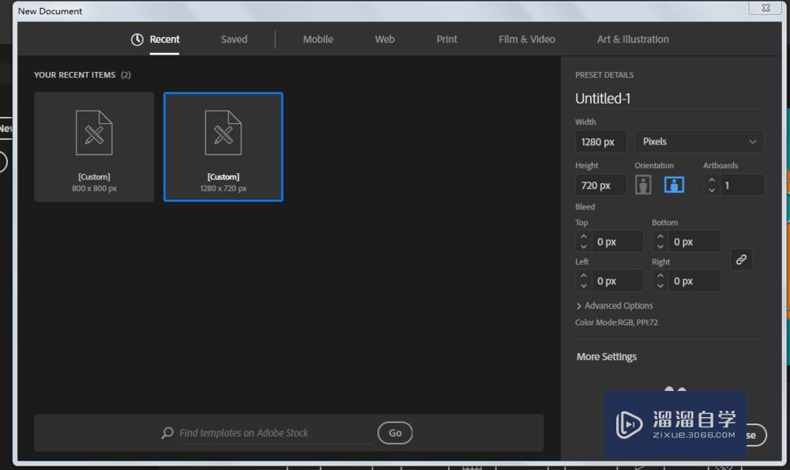790x470 pixels.
Task: Click the Top bleed field
Action: (619, 242)
